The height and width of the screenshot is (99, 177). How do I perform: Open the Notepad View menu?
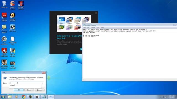[98, 28]
